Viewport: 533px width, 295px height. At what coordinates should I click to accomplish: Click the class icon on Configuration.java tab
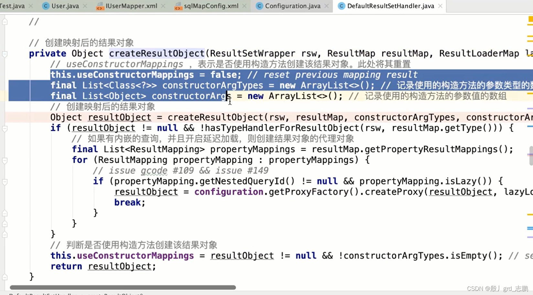pyautogui.click(x=259, y=6)
